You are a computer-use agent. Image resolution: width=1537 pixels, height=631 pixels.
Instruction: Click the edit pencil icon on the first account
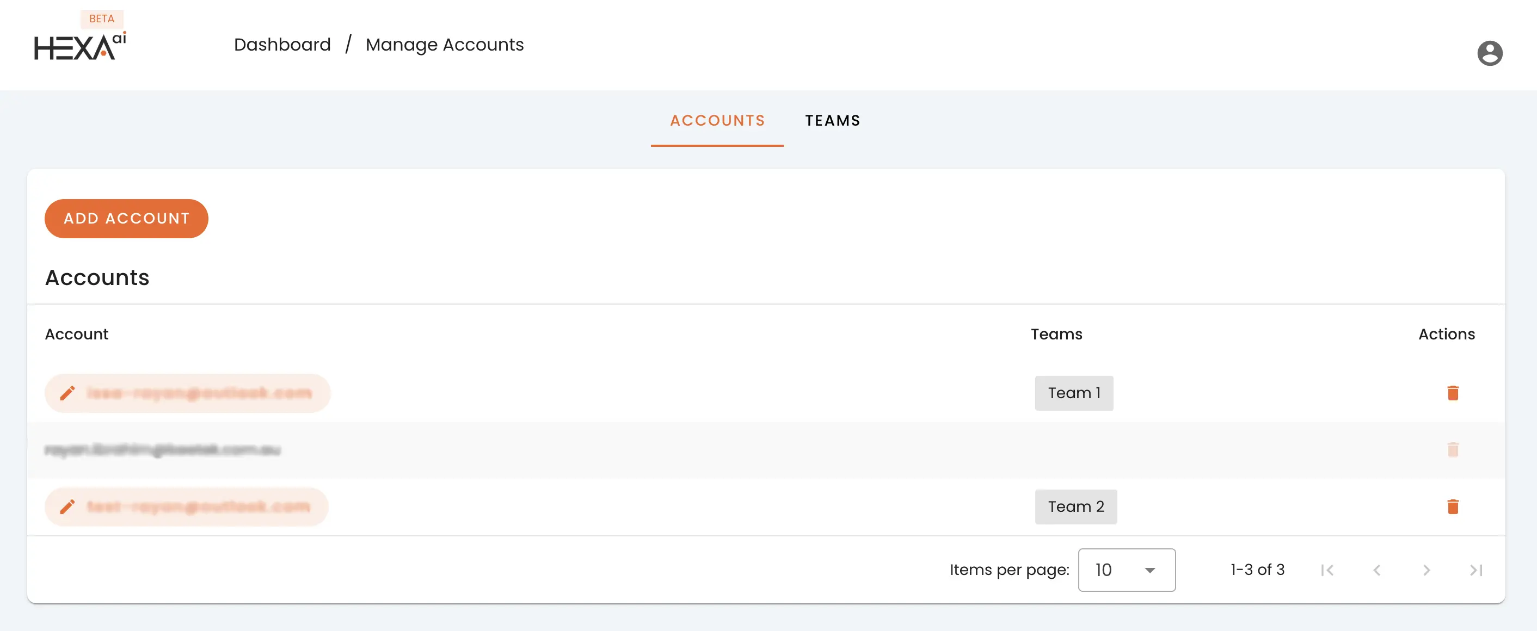[x=67, y=393]
